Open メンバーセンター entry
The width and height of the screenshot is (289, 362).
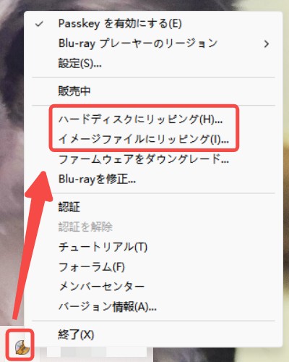click(x=101, y=287)
